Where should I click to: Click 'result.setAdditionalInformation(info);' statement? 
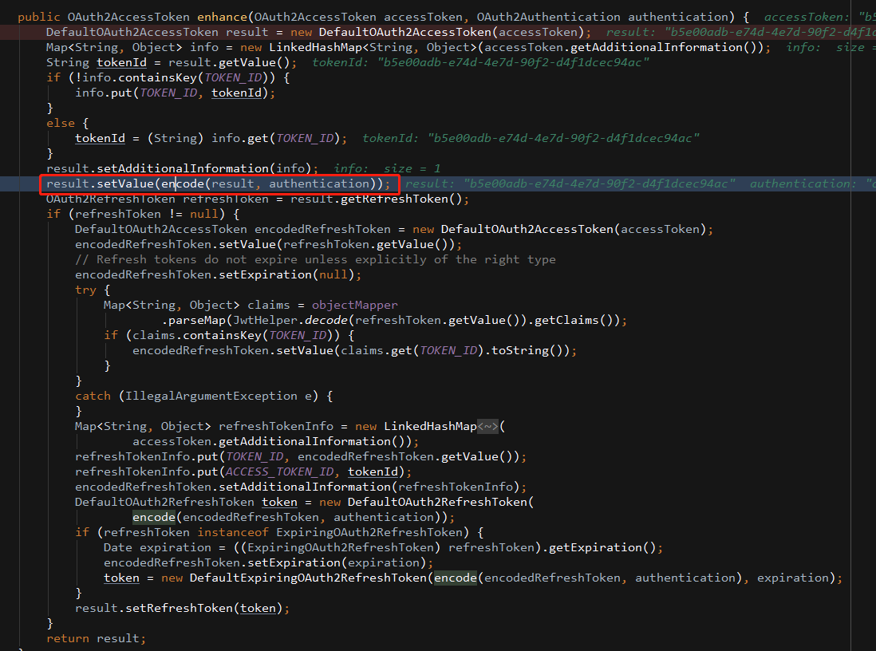point(182,168)
